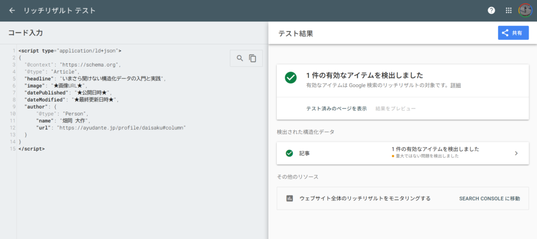Image resolution: width=537 pixels, height=239 pixels.
Task: Search within the code using magnifier icon
Action: click(240, 58)
